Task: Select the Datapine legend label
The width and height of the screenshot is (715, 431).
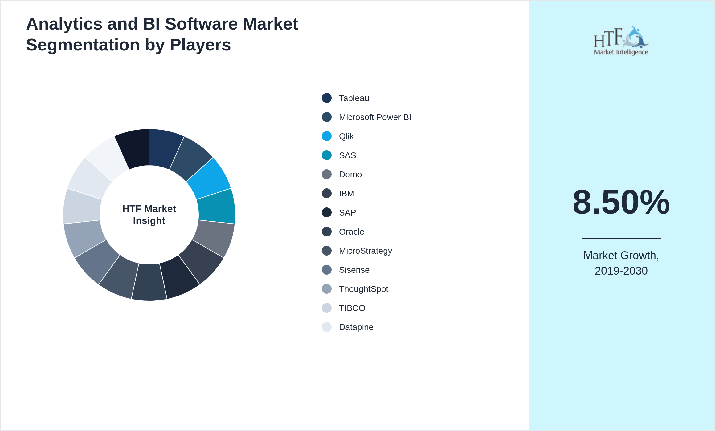Action: [x=356, y=327]
